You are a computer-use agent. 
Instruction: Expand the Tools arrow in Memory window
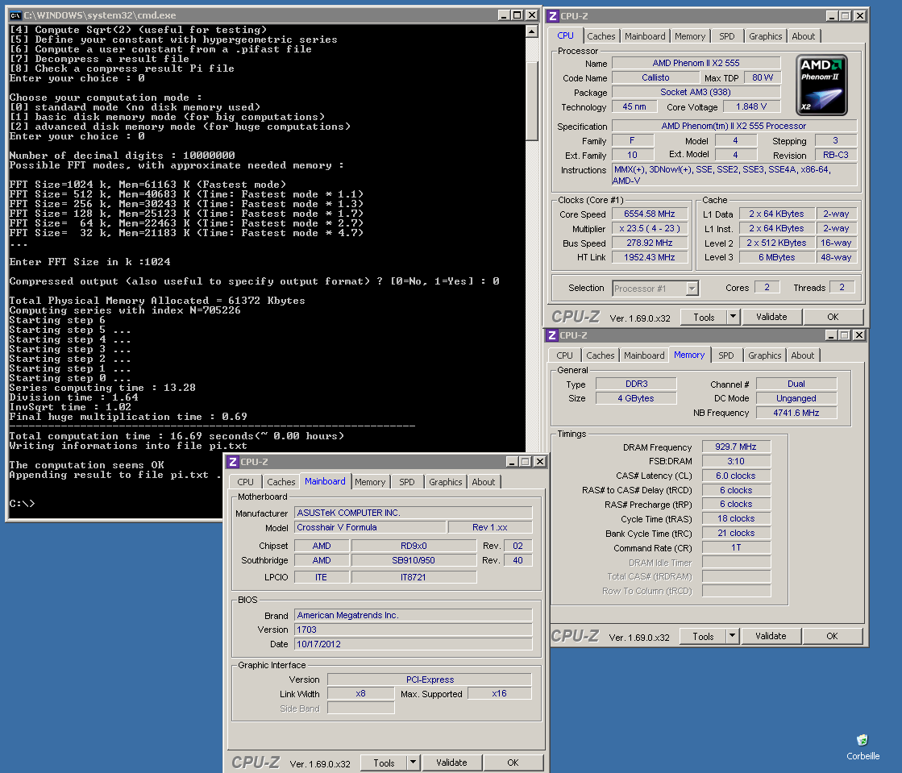(x=732, y=636)
